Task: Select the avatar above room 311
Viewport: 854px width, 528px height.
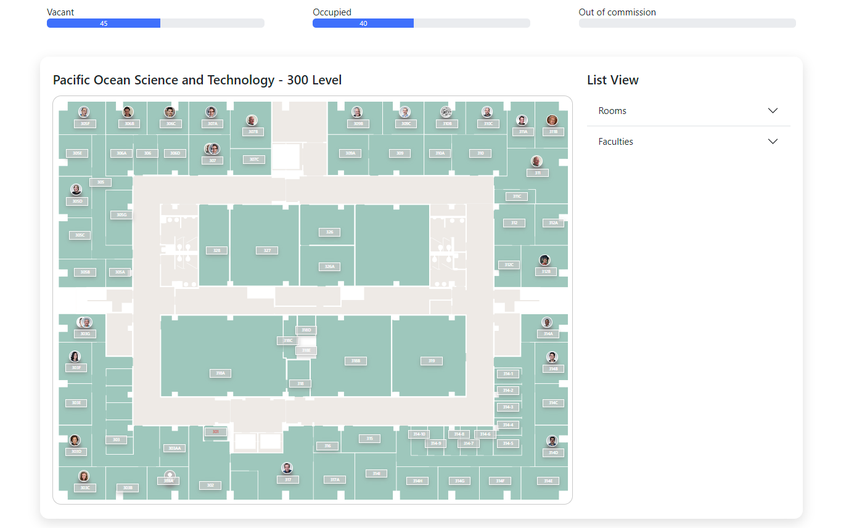Action: pyautogui.click(x=537, y=162)
